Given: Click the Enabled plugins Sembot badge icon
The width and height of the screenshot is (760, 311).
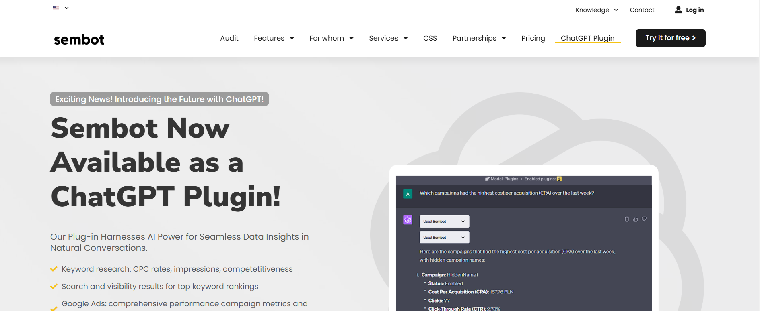Looking at the screenshot, I should pyautogui.click(x=559, y=179).
